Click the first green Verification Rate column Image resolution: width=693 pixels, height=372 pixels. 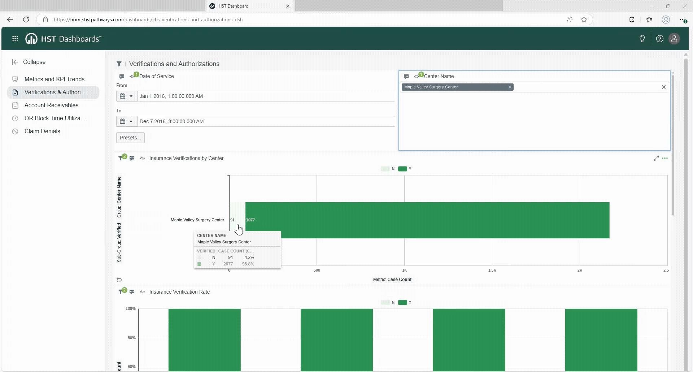pos(204,339)
